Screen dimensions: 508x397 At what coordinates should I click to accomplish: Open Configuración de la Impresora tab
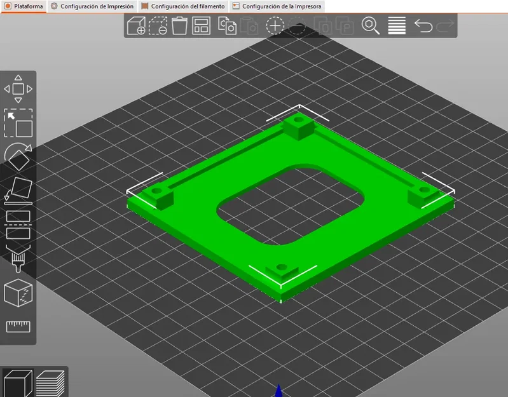(277, 6)
